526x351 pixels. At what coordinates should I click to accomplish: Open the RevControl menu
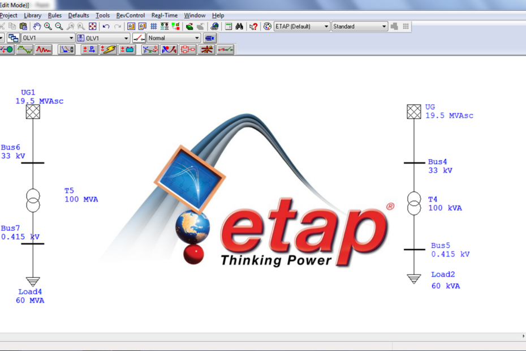[x=131, y=15]
